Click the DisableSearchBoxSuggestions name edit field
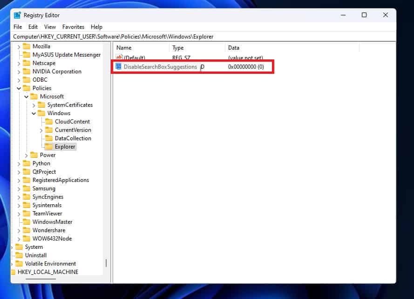Image resolution: width=414 pixels, height=299 pixels. click(x=160, y=67)
